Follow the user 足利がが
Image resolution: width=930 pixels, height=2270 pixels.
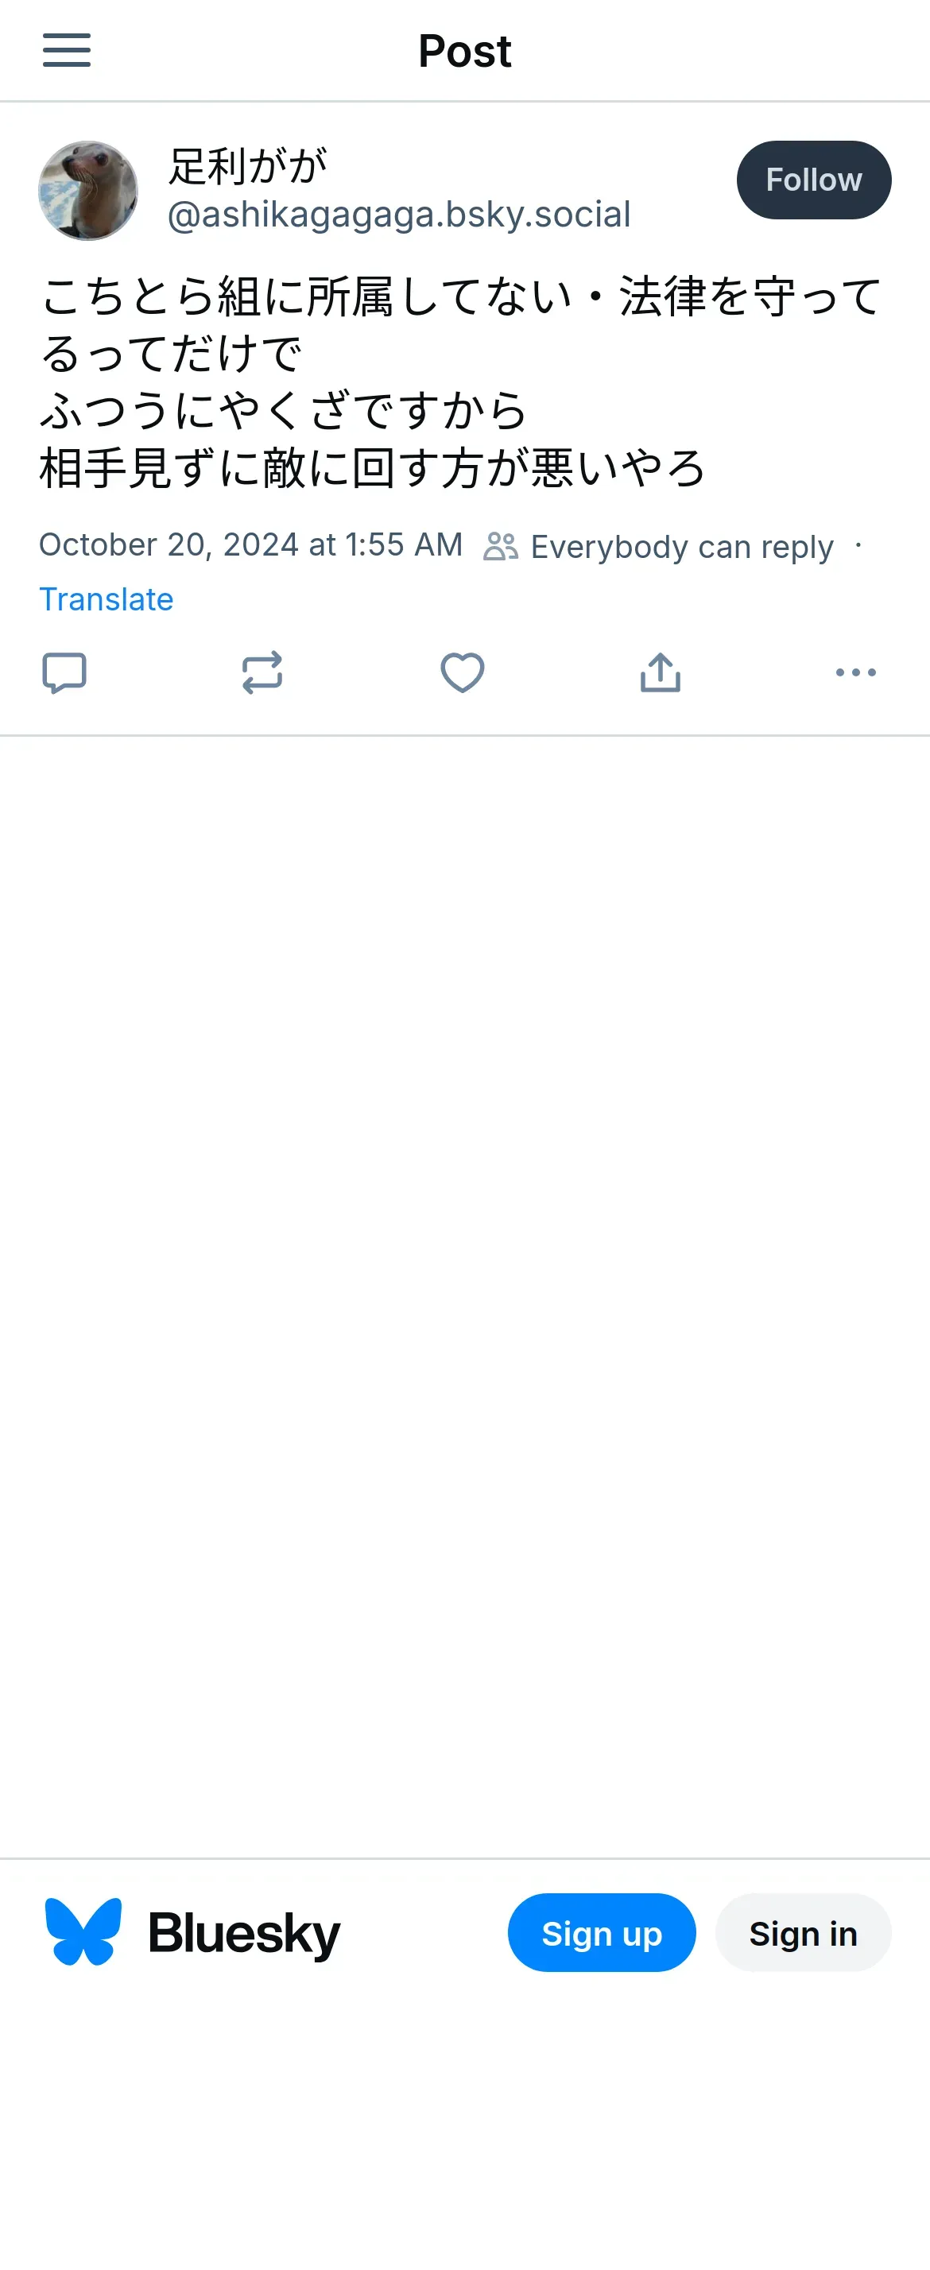pos(813,180)
